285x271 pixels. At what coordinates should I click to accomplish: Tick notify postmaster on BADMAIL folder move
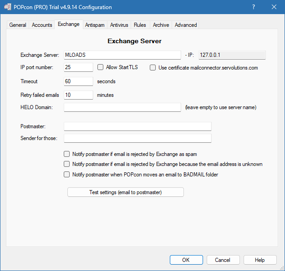coord(67,174)
